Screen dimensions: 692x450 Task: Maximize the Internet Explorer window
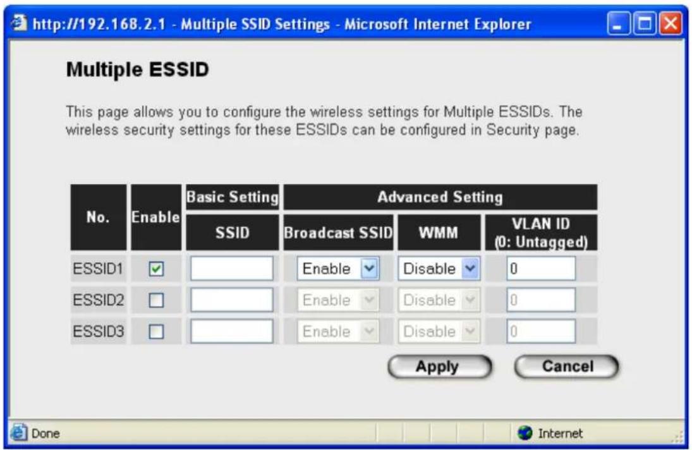coord(645,23)
